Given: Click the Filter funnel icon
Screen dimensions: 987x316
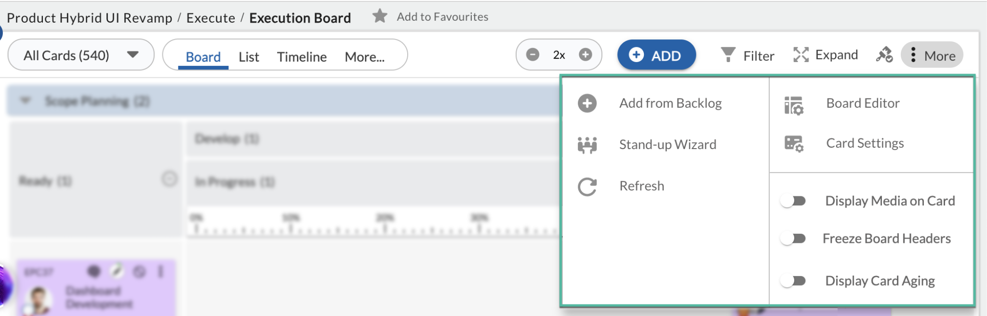Looking at the screenshot, I should click(x=728, y=55).
